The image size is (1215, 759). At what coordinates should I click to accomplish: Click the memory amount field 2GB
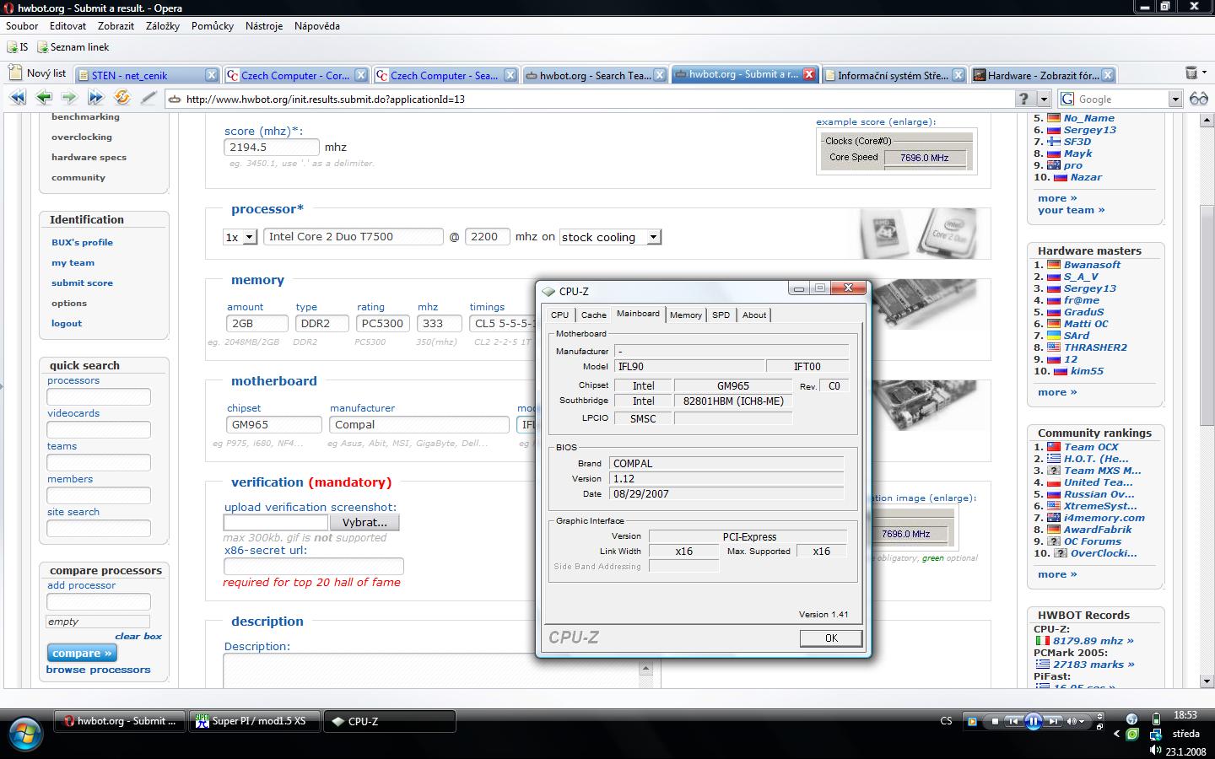click(x=257, y=323)
